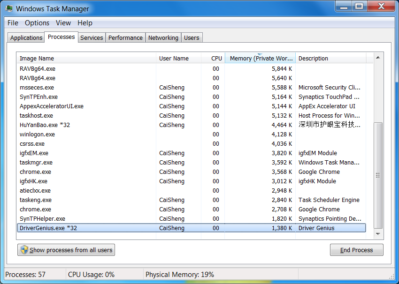The height and width of the screenshot is (284, 399).
Task: Open the Options menu
Action: pos(37,23)
